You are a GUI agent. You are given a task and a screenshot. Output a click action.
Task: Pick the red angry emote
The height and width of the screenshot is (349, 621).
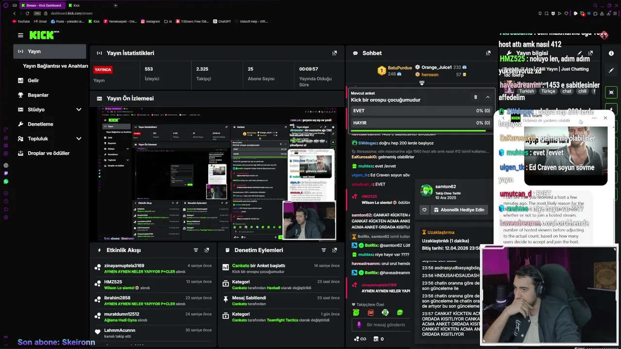[x=371, y=313]
